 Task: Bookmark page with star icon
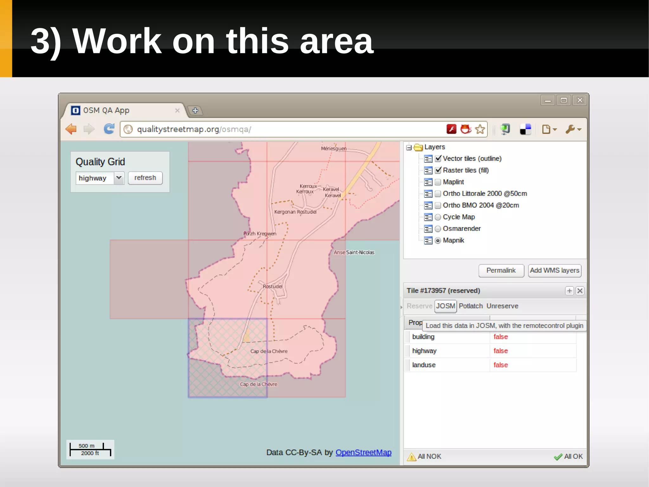tap(480, 129)
